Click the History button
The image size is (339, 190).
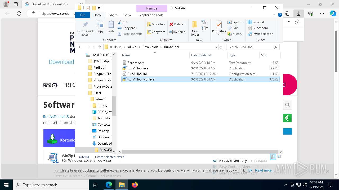[x=235, y=34]
